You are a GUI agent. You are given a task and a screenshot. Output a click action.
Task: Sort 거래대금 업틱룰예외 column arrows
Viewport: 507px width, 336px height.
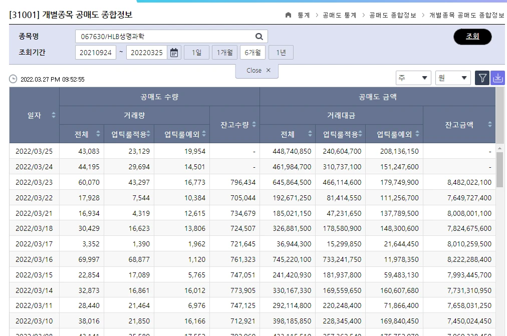click(417, 134)
